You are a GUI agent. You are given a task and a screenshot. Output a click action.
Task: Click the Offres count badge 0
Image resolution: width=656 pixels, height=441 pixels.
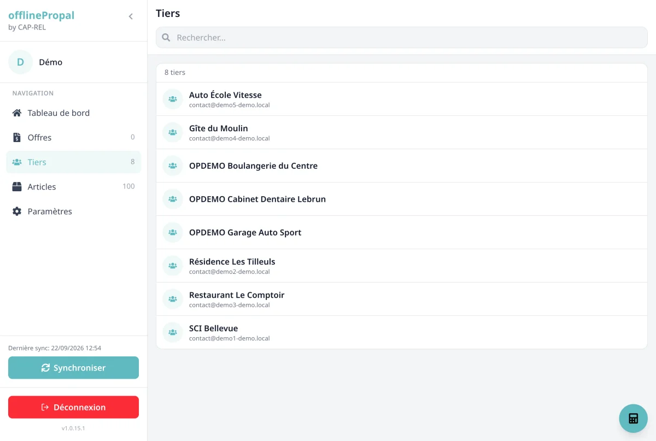(x=132, y=137)
